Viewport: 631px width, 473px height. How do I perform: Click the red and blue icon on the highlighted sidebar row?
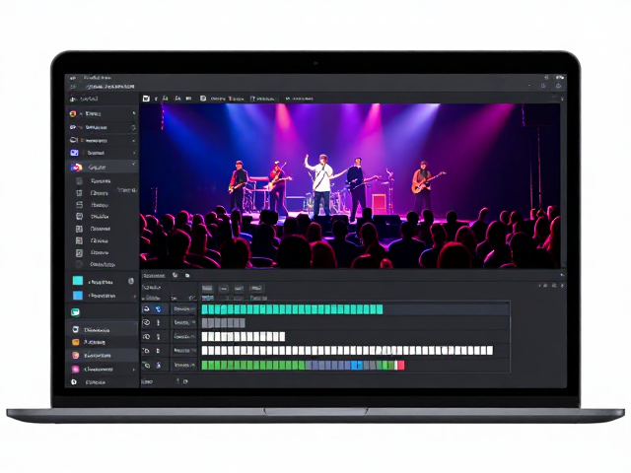pos(76,167)
